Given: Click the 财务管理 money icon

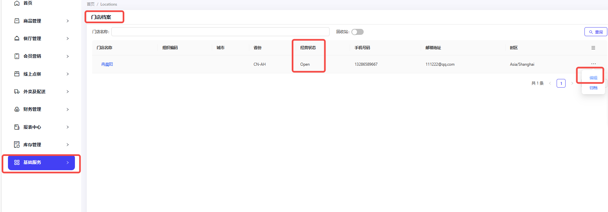Looking at the screenshot, I should click(x=17, y=109).
